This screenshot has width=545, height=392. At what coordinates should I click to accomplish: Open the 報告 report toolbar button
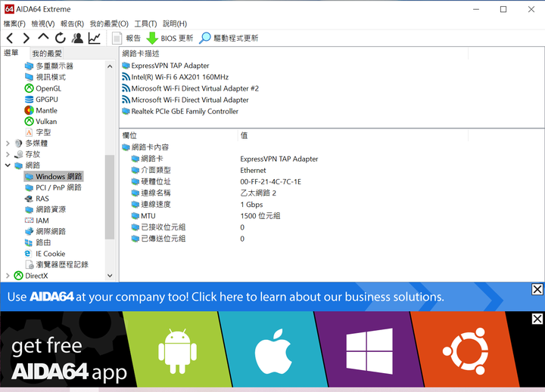click(126, 39)
